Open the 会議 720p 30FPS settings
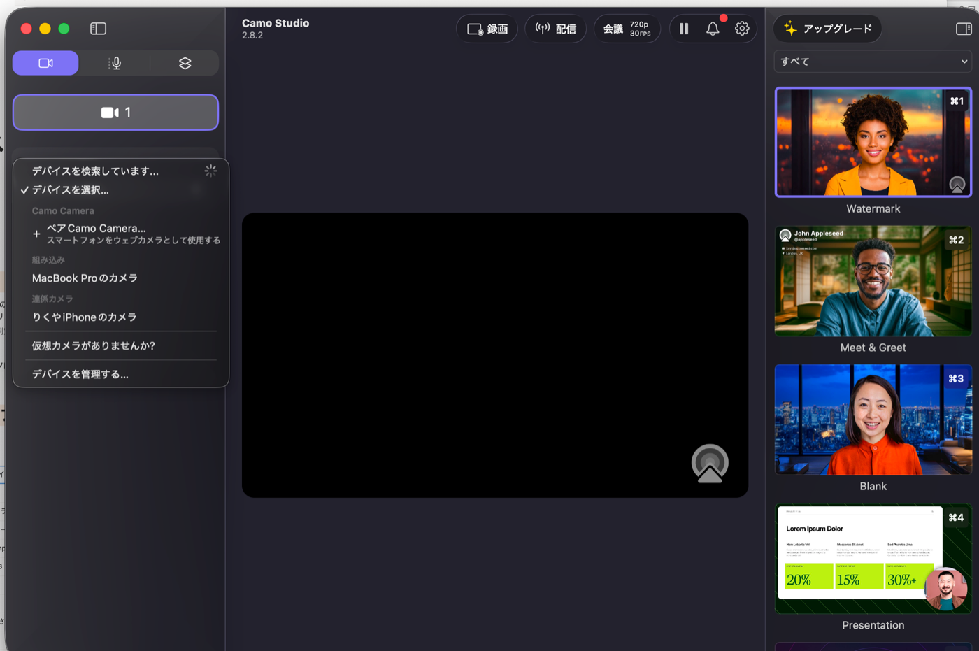Screen dimensions: 979x651 click(627, 29)
